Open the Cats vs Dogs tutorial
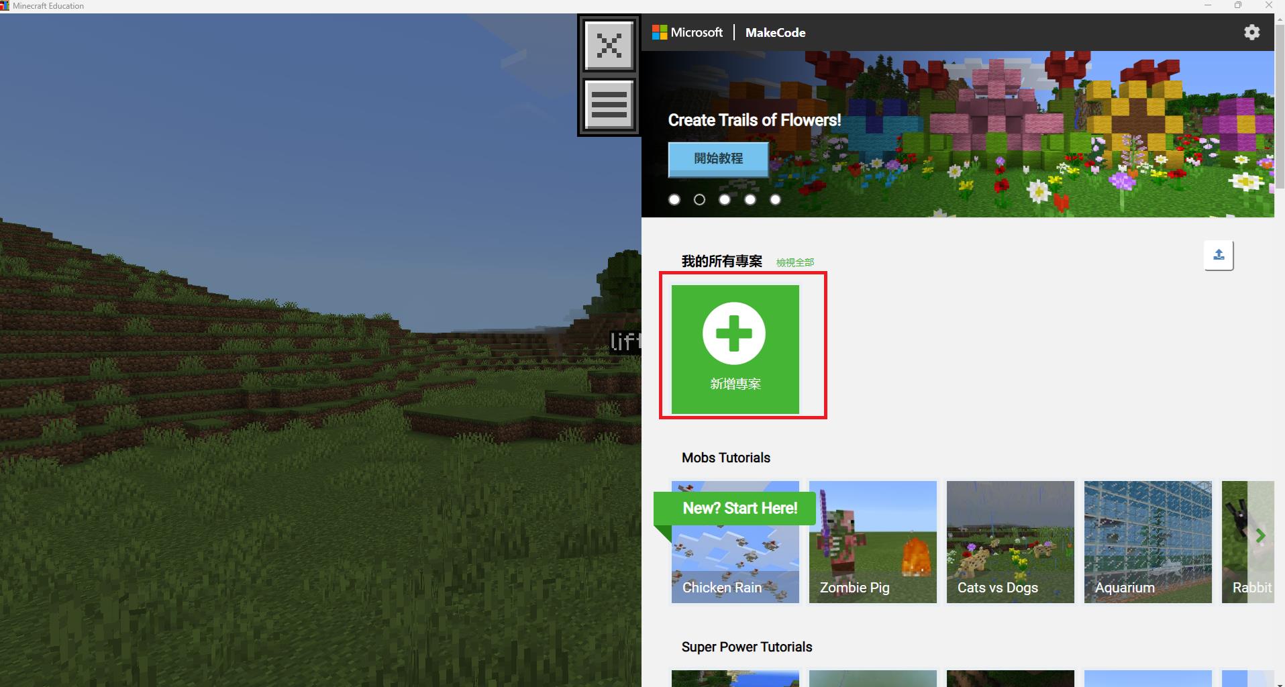This screenshot has width=1285, height=687. pos(1010,542)
